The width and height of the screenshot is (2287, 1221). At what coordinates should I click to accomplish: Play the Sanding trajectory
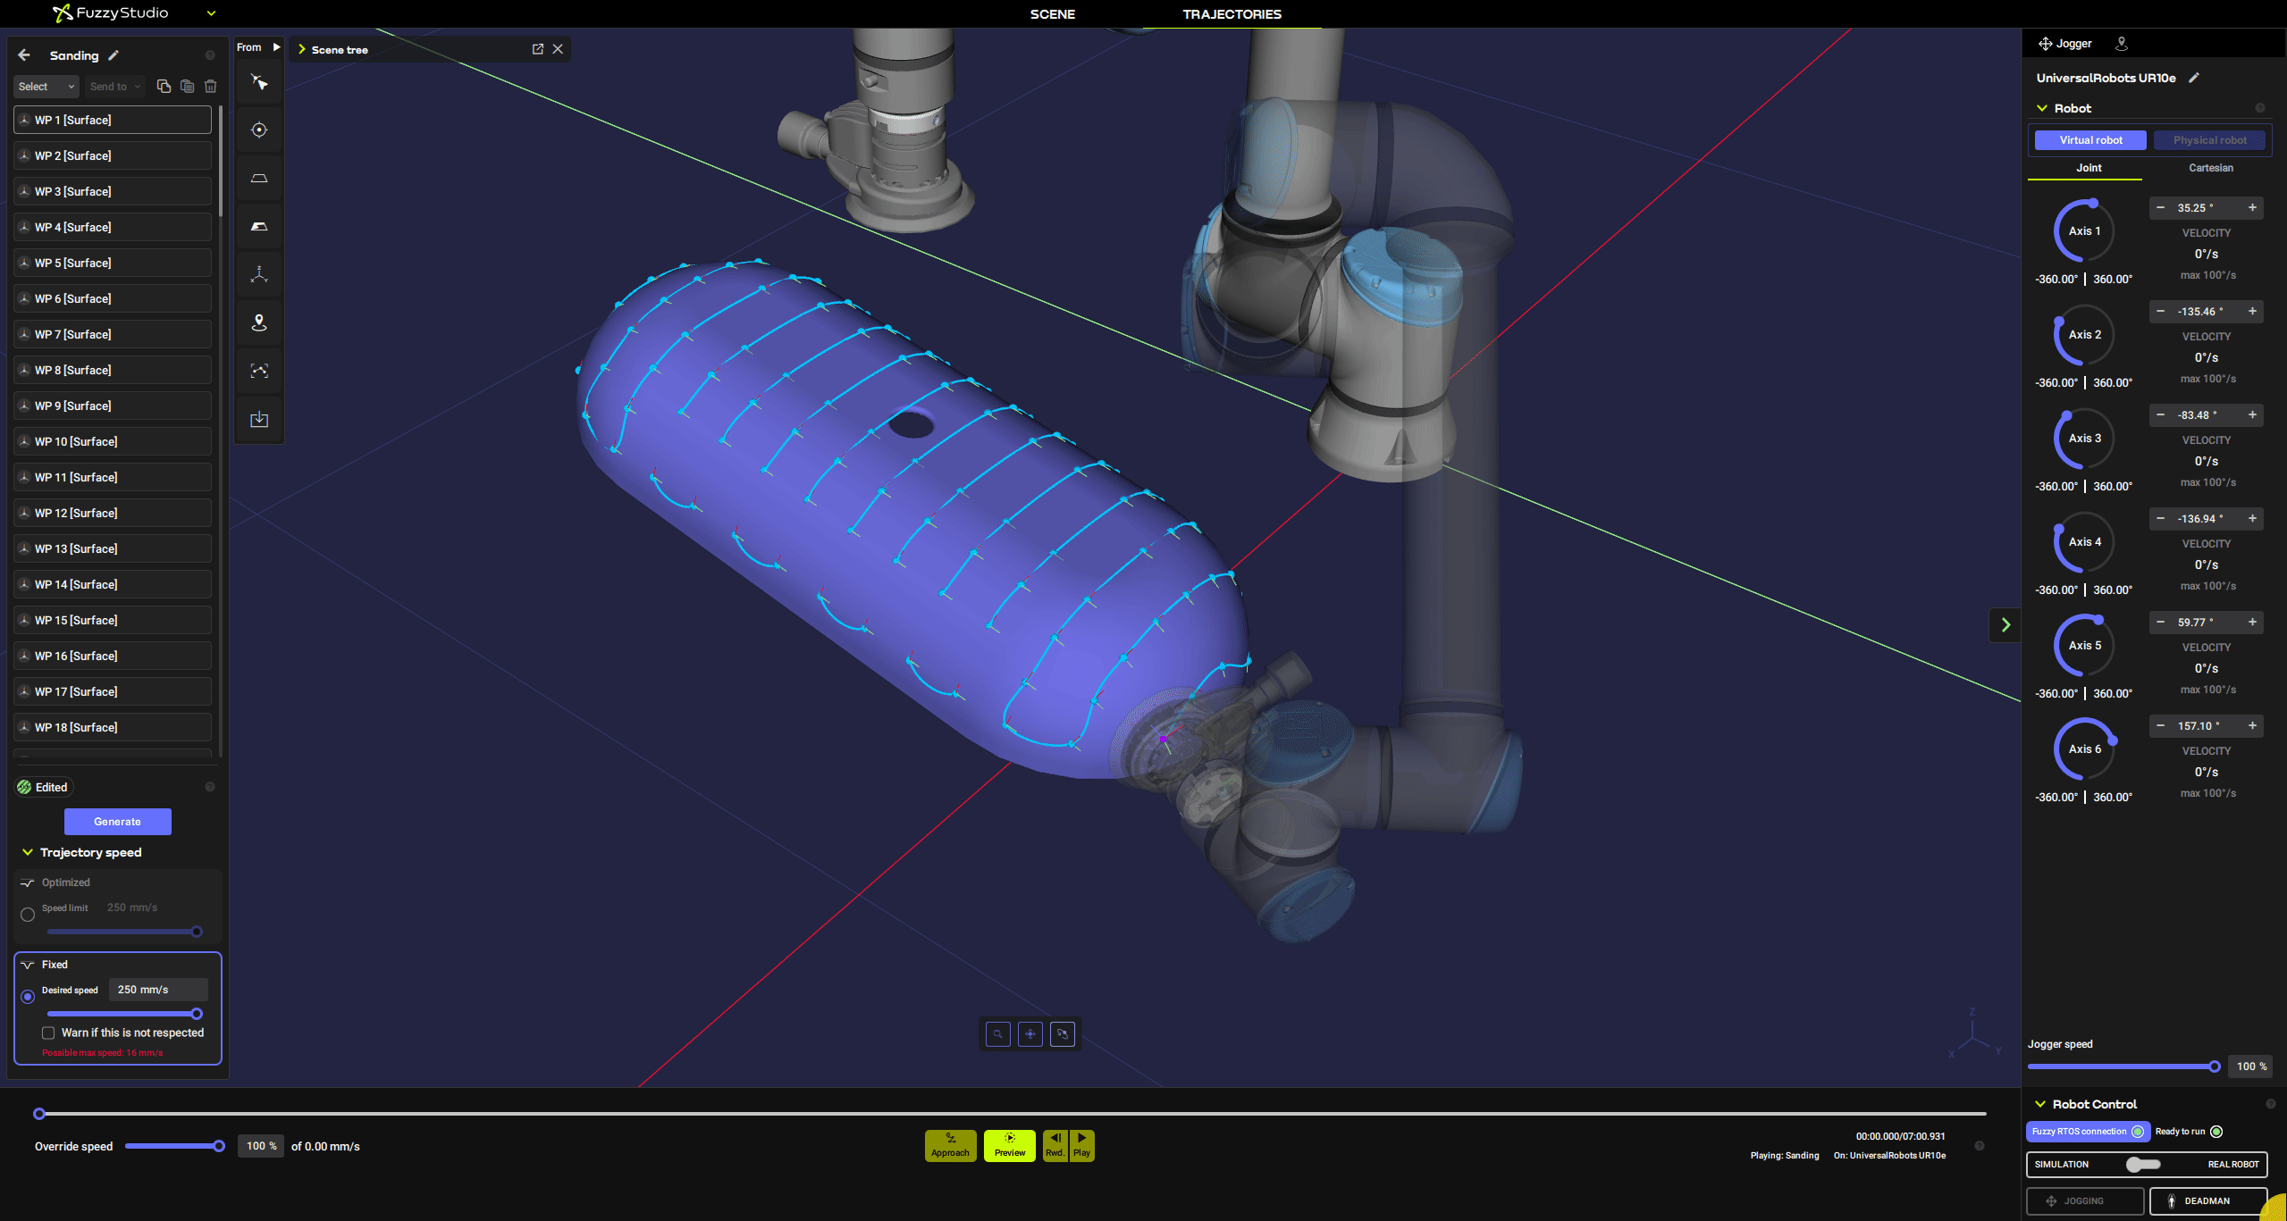1082,1146
